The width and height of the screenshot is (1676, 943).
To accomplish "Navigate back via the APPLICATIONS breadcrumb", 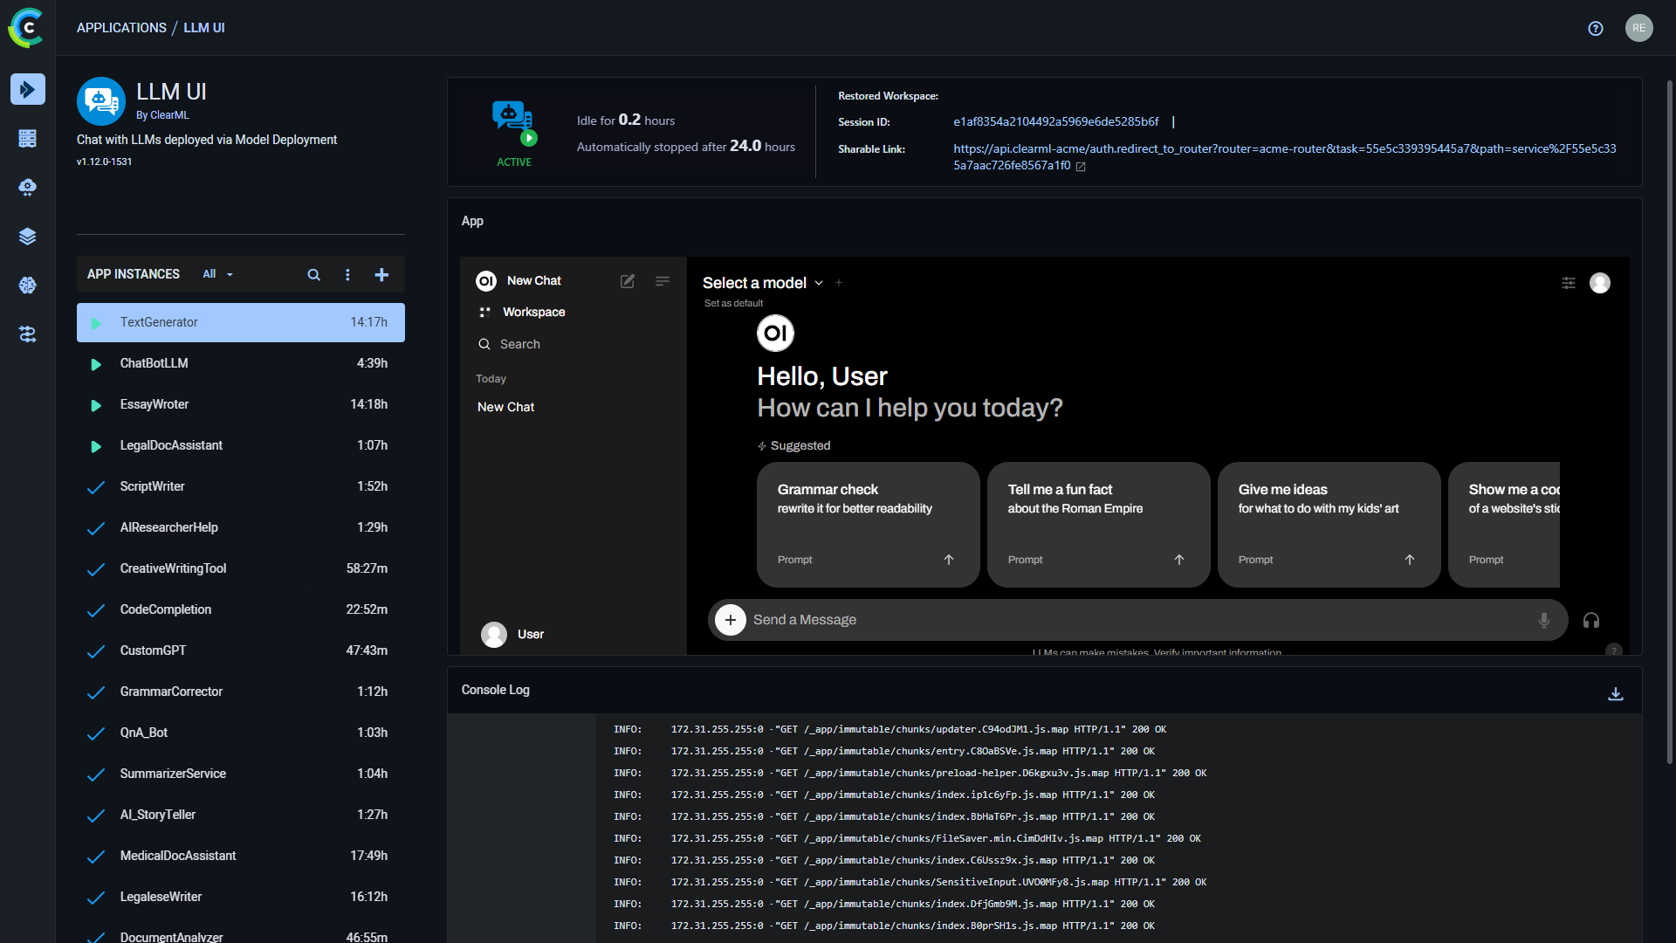I will (x=121, y=27).
